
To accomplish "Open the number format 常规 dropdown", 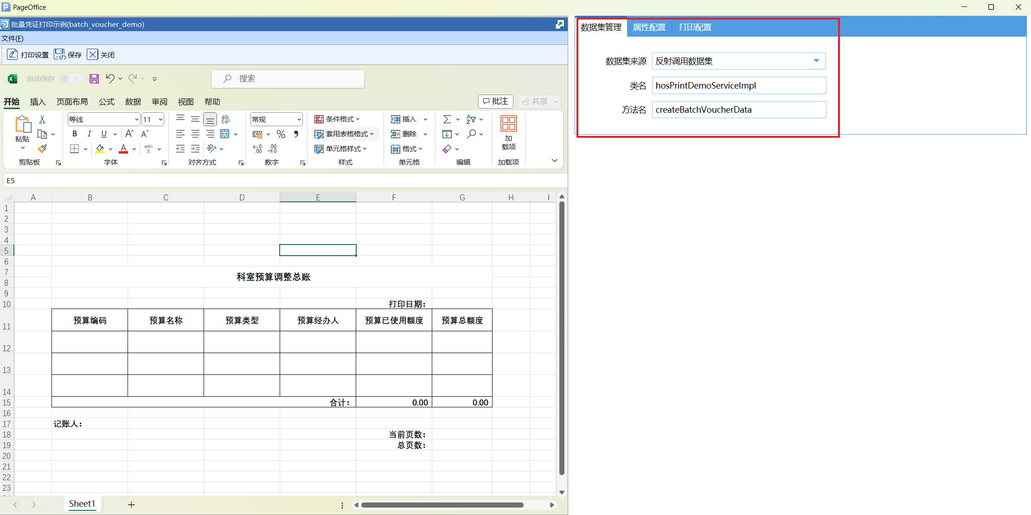I will click(299, 120).
